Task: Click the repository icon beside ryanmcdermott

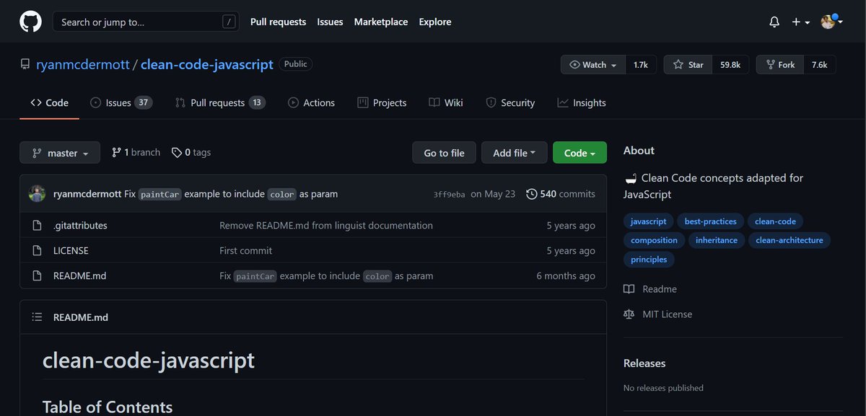Action: point(25,64)
